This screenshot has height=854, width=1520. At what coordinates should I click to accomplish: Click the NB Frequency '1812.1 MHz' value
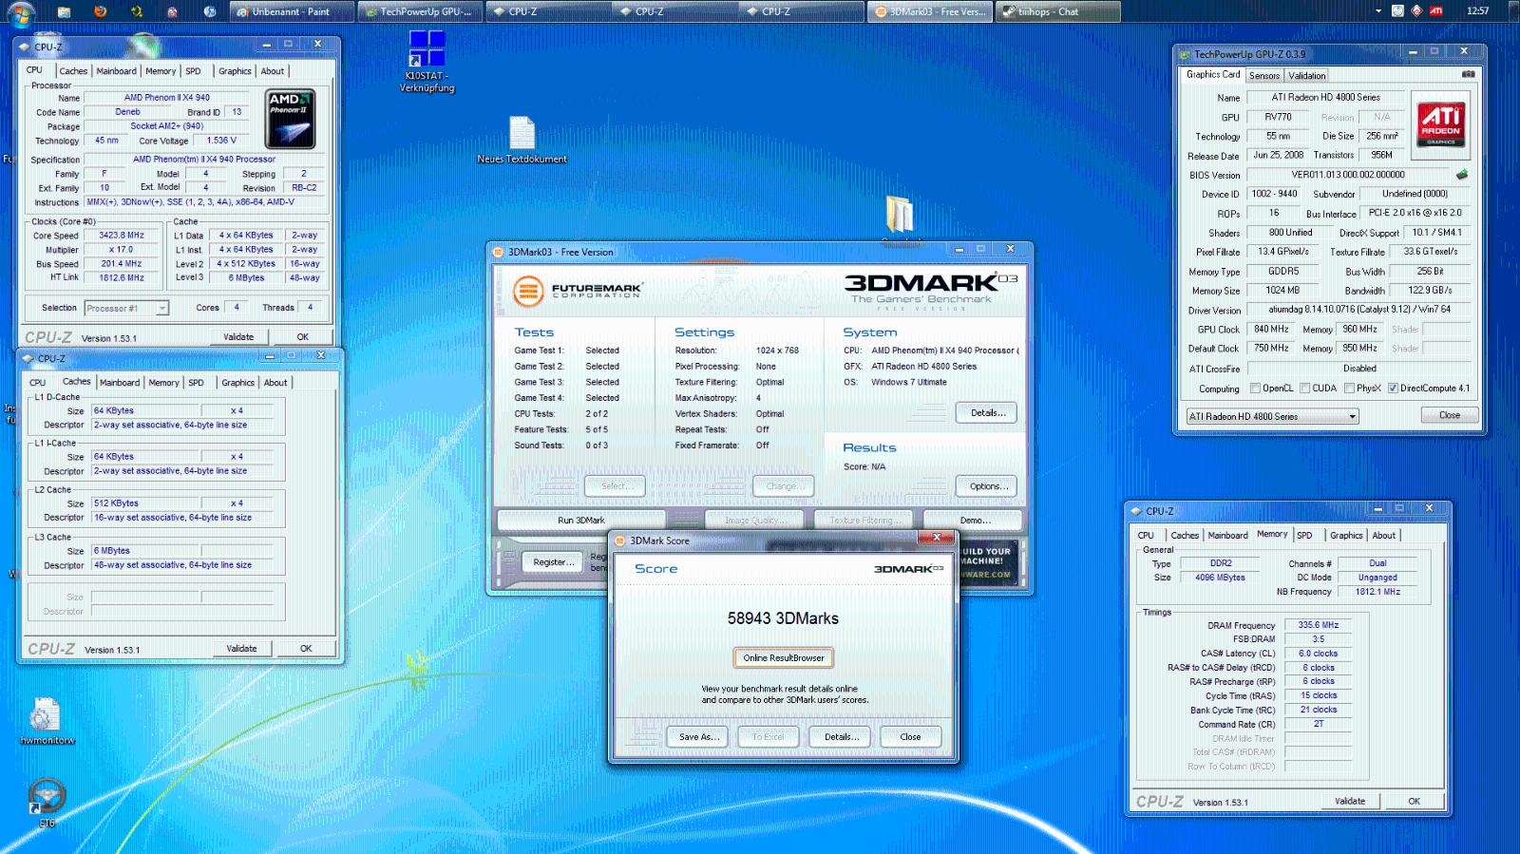pyautogui.click(x=1377, y=592)
